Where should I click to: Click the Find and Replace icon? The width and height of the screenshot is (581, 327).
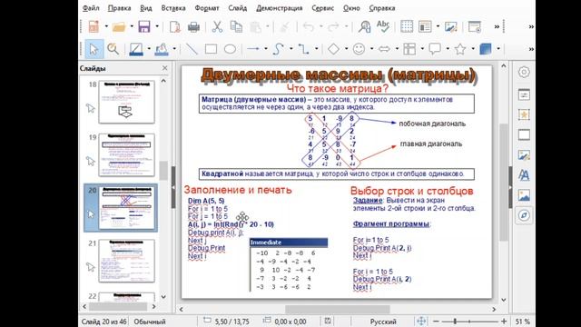pos(365,26)
